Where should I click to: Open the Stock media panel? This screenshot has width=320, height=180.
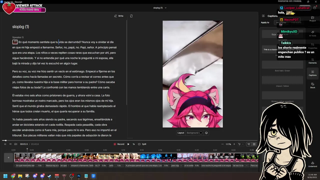pyautogui.click(x=312, y=85)
